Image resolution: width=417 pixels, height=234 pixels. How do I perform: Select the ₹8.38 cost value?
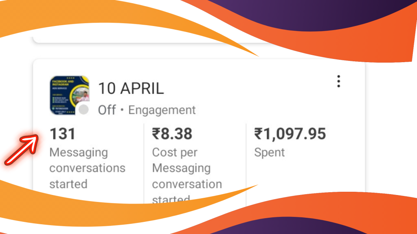coord(172,134)
